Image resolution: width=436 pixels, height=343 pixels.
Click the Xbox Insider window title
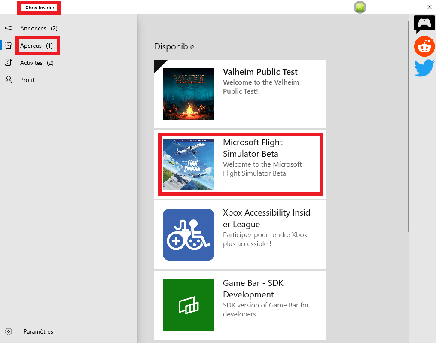pyautogui.click(x=40, y=7)
